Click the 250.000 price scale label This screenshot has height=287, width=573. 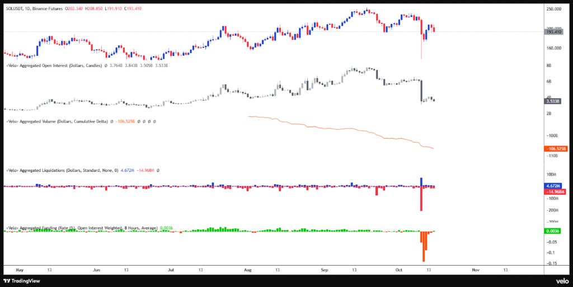pos(554,9)
